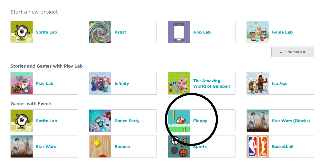Select the Infinity heroes thumbnail
320x162 pixels.
tap(100, 83)
